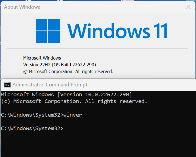This screenshot has height=157, width=196.
Task: Click the top-left square of Windows logo
Action: coord(41,25)
